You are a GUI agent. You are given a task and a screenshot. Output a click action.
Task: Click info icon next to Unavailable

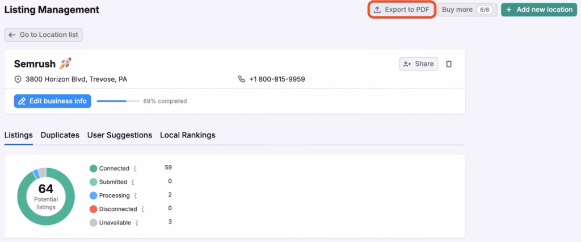(x=137, y=223)
